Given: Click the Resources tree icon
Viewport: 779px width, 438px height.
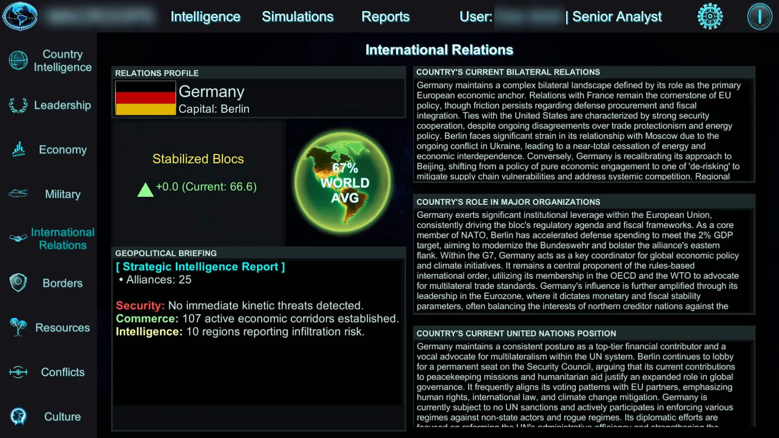Looking at the screenshot, I should click(19, 327).
